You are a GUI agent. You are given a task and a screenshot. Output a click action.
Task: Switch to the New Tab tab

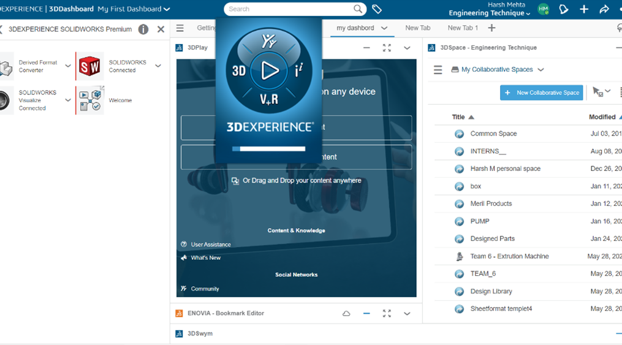pyautogui.click(x=417, y=28)
